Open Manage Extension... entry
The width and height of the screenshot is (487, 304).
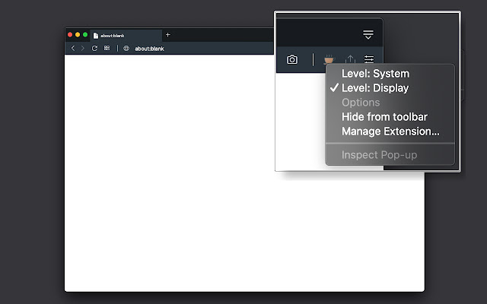point(390,131)
